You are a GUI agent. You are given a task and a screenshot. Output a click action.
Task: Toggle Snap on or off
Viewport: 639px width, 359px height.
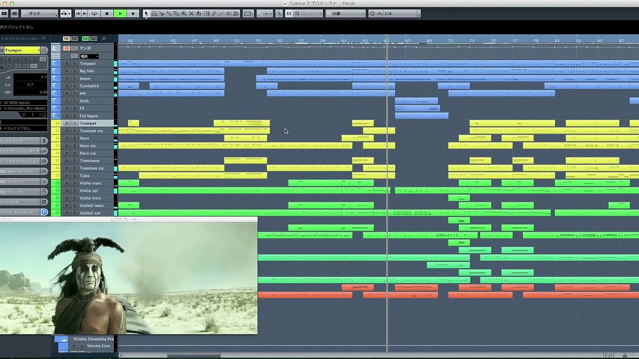coord(289,13)
